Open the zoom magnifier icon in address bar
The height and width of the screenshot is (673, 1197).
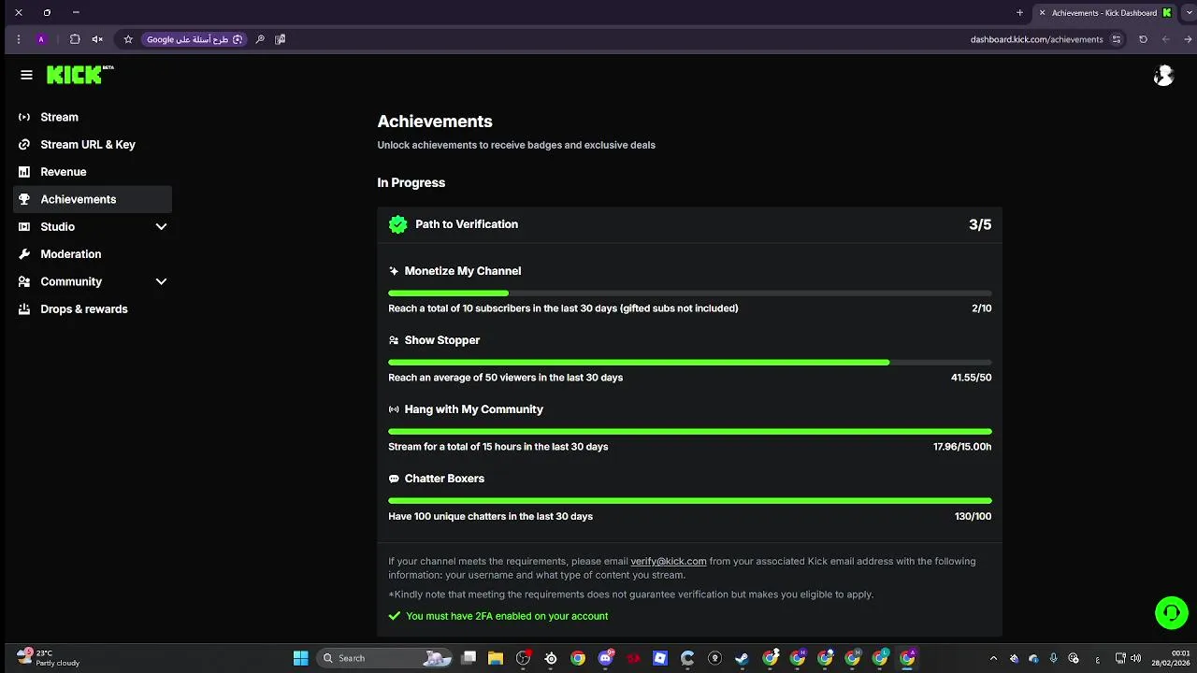[x=260, y=39]
